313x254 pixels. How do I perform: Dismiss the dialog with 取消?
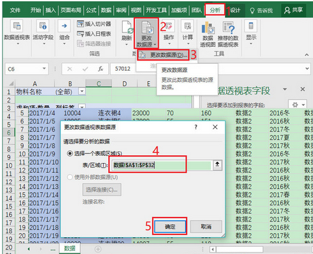206,227
